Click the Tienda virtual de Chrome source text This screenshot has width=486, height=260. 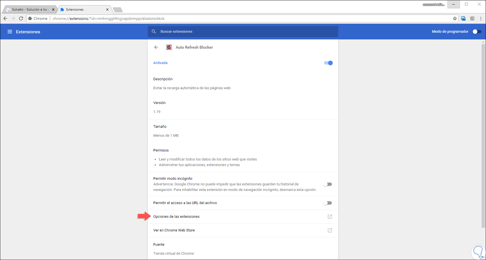coord(173,253)
